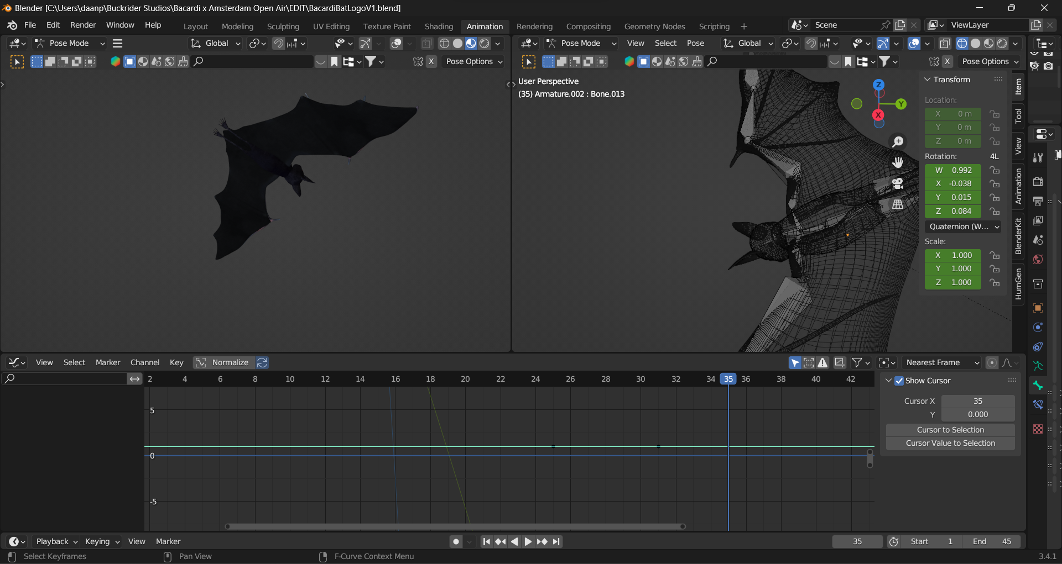Switch to Shading workspace tab
The image size is (1062, 564).
[439, 27]
